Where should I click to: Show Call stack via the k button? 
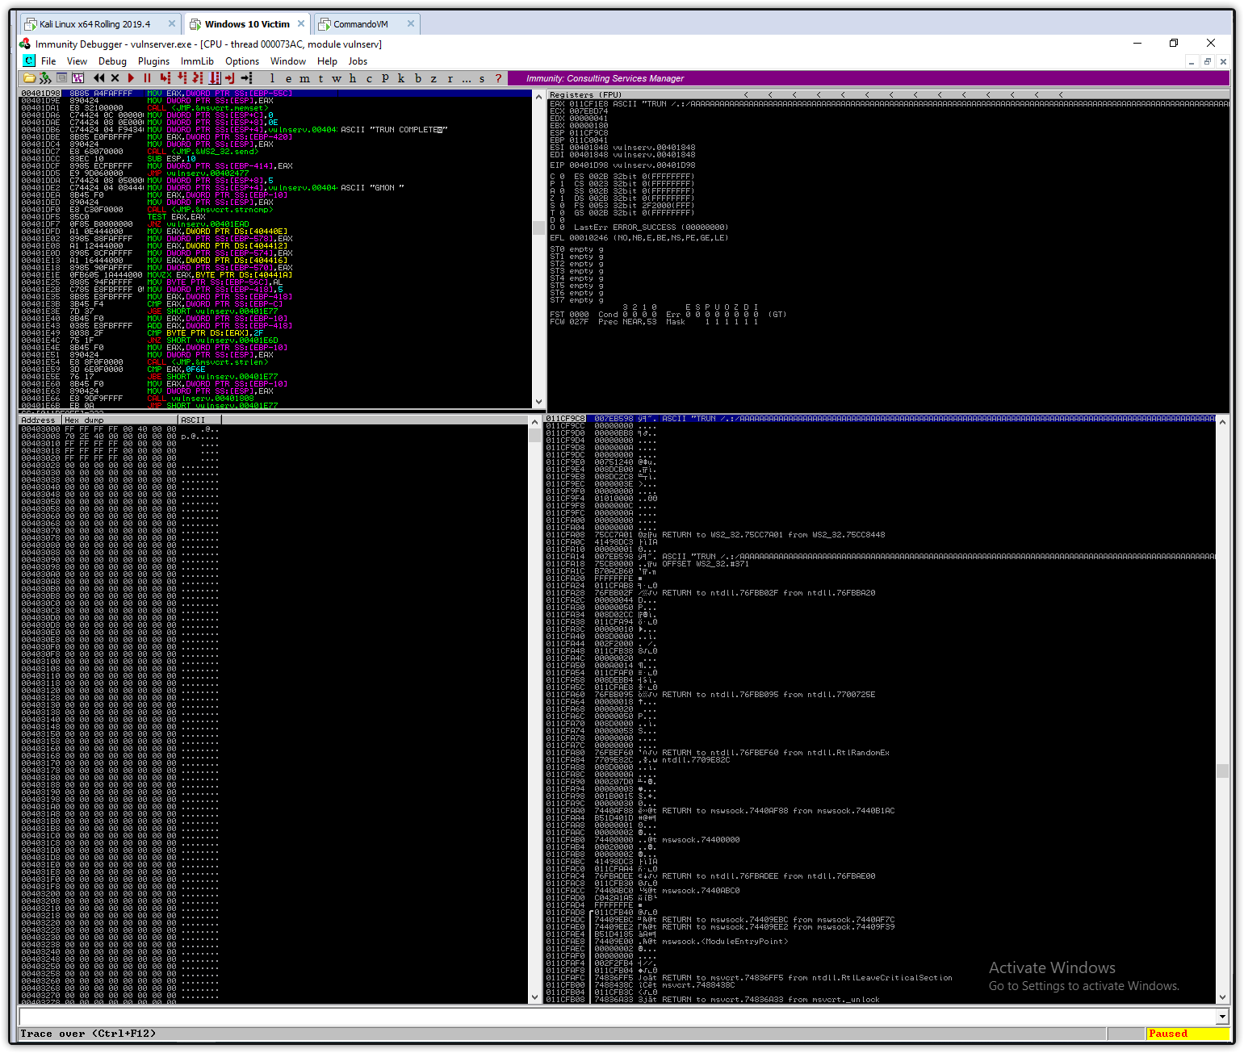[x=401, y=78]
